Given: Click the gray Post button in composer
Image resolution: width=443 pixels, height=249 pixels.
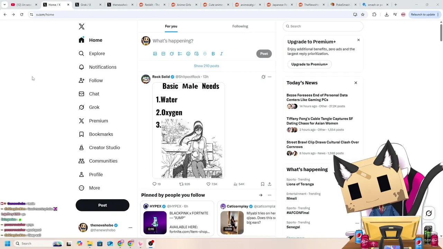Looking at the screenshot, I should tap(264, 54).
